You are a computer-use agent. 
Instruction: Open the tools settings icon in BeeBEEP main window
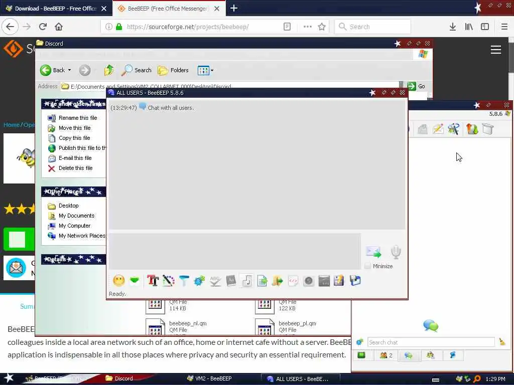(454, 129)
